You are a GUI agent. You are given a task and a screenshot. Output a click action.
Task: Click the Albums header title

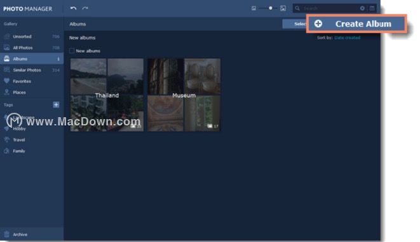[x=78, y=24]
